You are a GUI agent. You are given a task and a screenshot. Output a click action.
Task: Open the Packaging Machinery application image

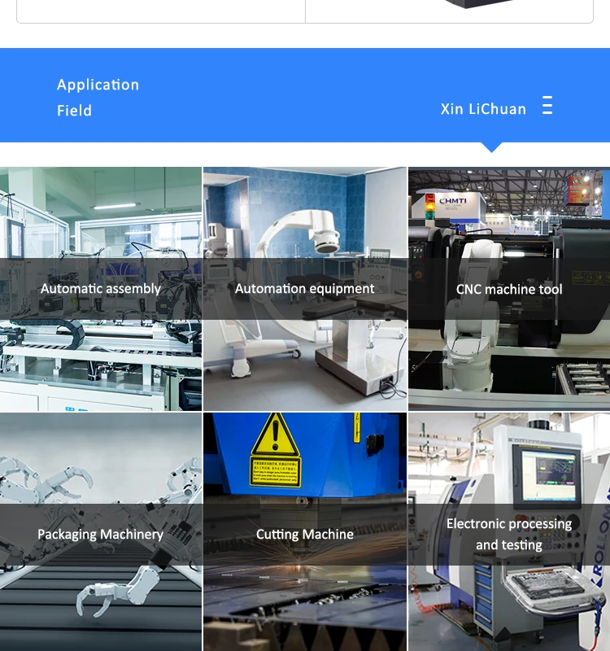pos(101,532)
